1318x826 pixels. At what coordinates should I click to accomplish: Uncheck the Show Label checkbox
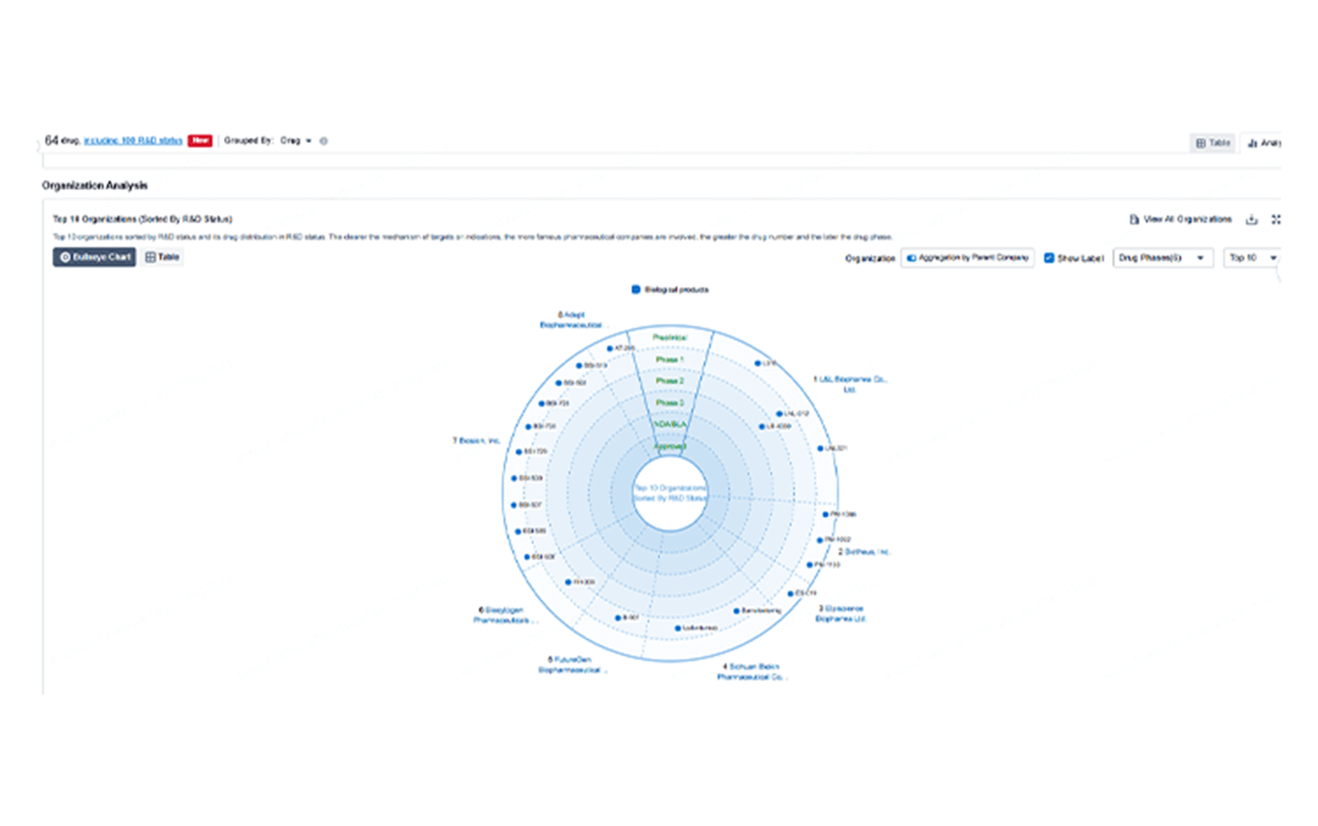pyautogui.click(x=1049, y=258)
